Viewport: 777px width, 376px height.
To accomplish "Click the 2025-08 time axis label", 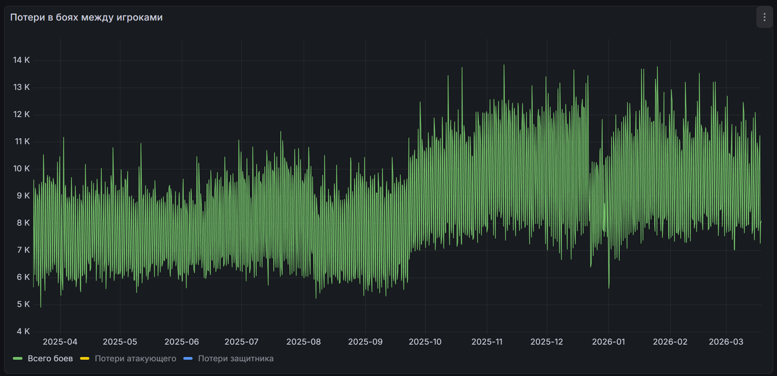I will (303, 342).
